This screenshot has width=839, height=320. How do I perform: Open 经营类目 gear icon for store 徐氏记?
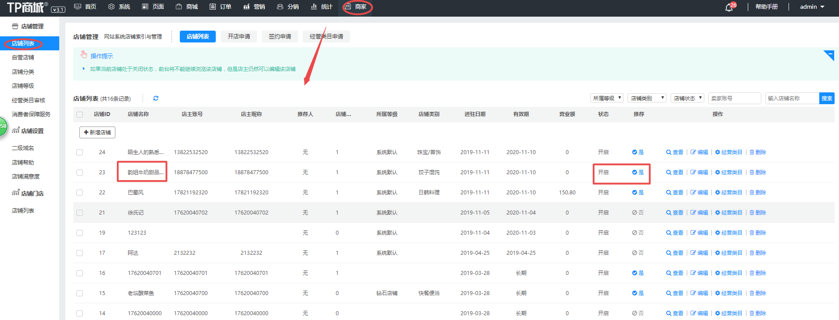pyautogui.click(x=718, y=213)
